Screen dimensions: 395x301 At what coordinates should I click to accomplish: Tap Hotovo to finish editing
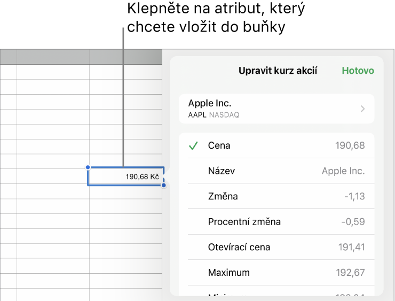(x=358, y=71)
